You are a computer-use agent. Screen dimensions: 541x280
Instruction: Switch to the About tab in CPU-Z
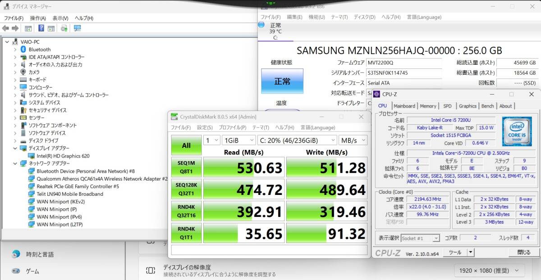pos(505,106)
